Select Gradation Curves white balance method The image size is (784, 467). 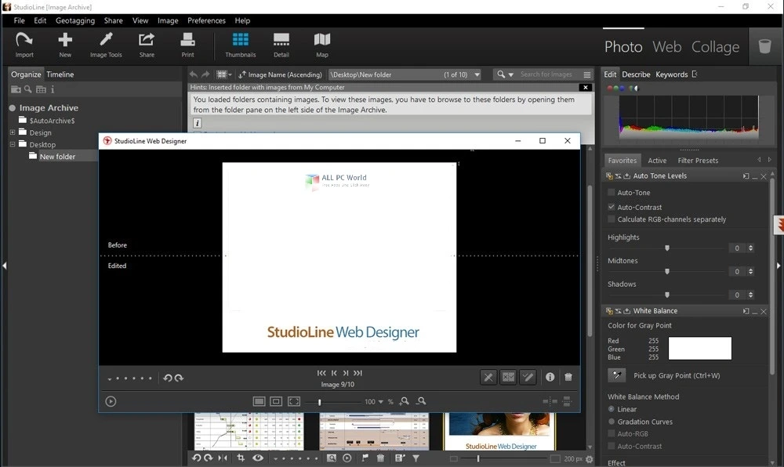[611, 422]
